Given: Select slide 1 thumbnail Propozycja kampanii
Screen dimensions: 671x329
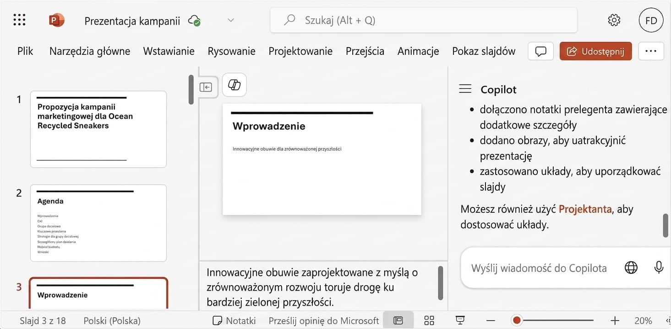Looking at the screenshot, I should click(98, 129).
